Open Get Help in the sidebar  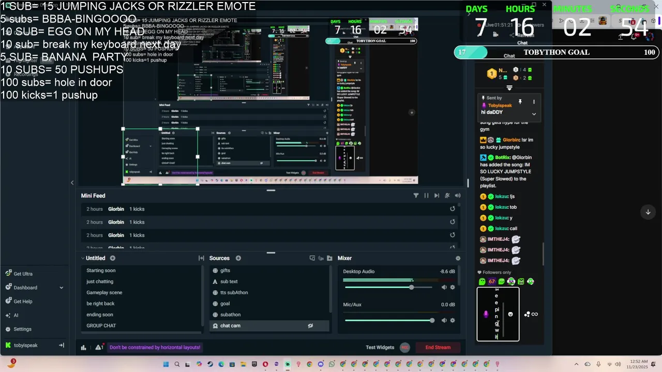tap(19, 302)
